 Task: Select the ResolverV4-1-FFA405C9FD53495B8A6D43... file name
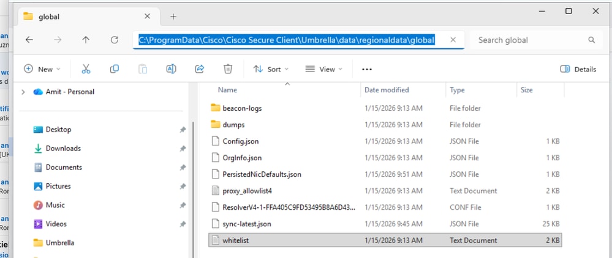point(289,207)
